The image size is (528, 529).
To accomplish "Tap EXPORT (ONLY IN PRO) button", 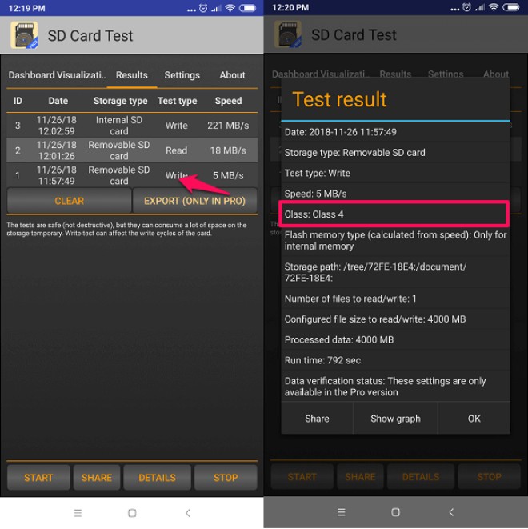I will (x=195, y=201).
